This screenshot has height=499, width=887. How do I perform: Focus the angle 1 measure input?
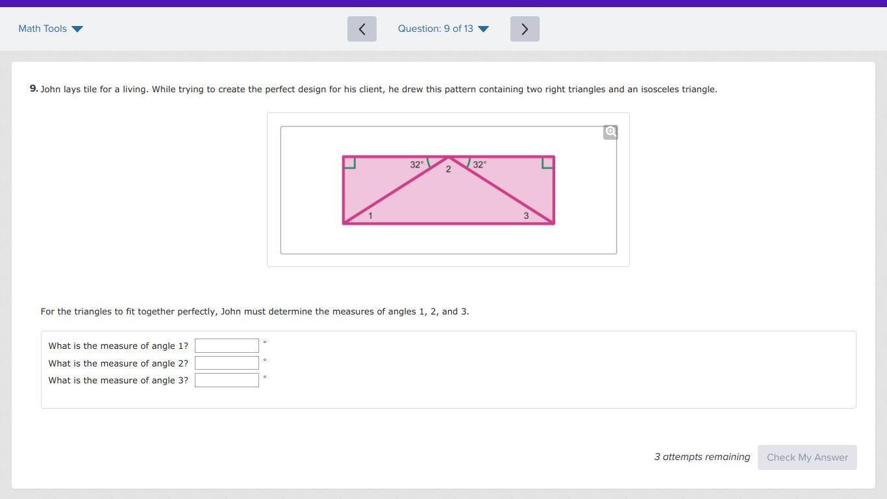(227, 346)
